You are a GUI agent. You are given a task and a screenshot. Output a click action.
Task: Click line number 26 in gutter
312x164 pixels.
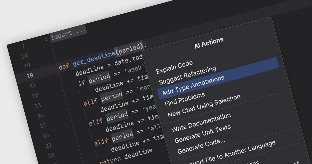click(x=46, y=136)
